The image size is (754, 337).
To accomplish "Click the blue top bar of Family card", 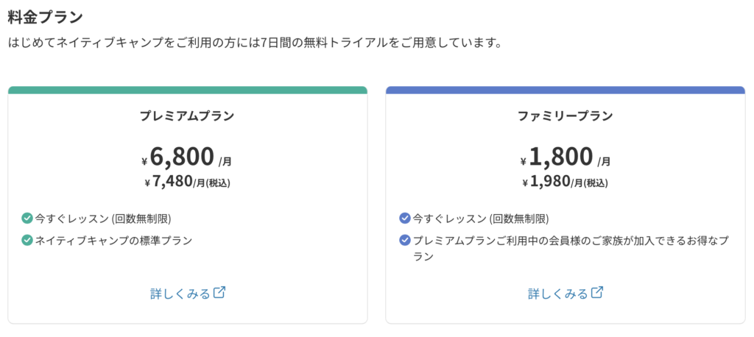I will click(x=565, y=90).
